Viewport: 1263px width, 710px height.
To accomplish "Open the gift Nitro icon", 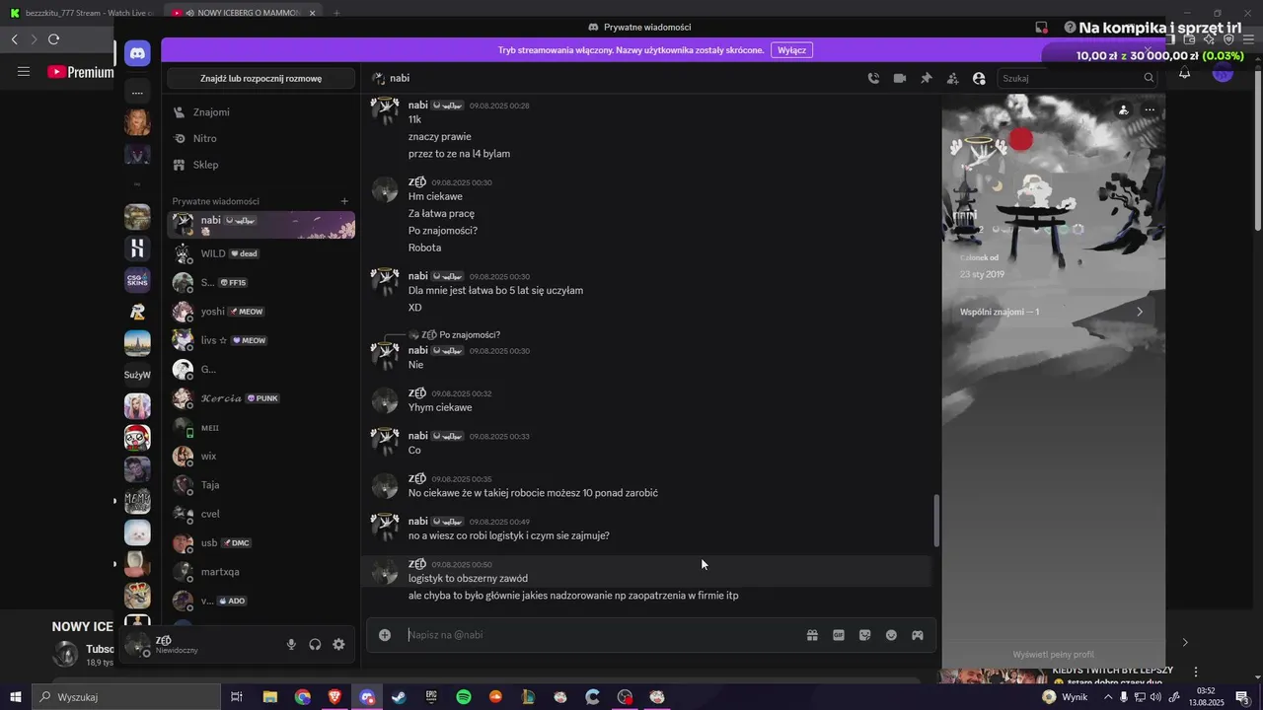I will click(812, 635).
